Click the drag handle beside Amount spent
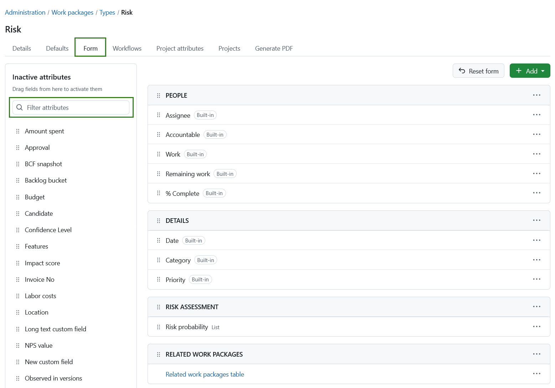This screenshot has width=555, height=388. [18, 131]
